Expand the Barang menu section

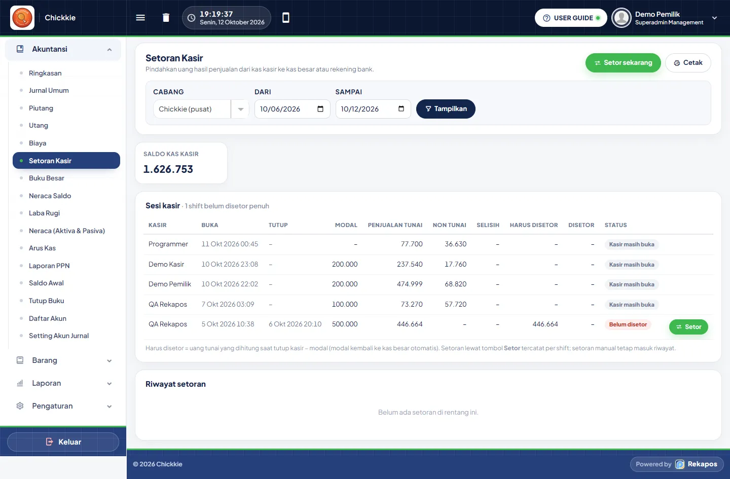pyautogui.click(x=109, y=360)
